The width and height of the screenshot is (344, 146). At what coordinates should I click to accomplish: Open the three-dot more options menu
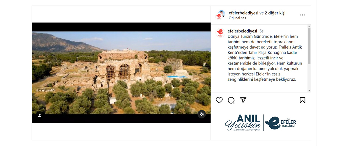[x=302, y=15]
